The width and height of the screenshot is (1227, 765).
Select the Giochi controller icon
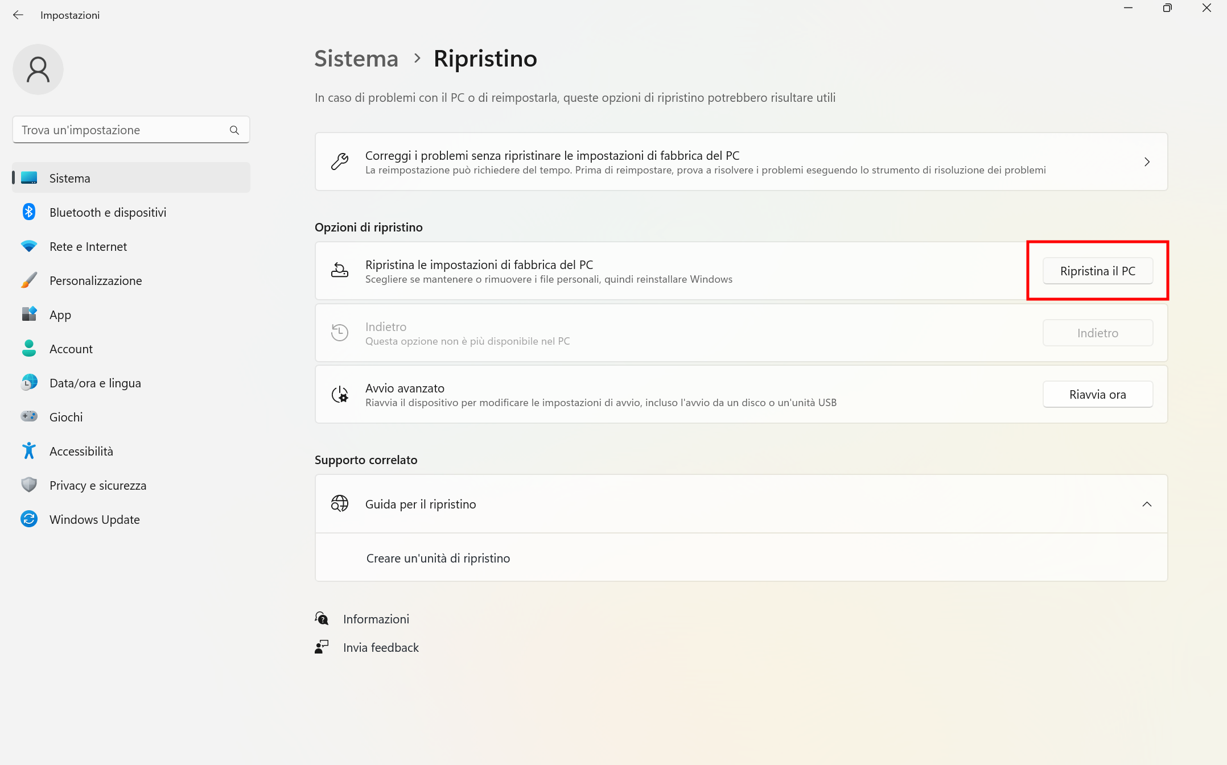[x=29, y=417]
